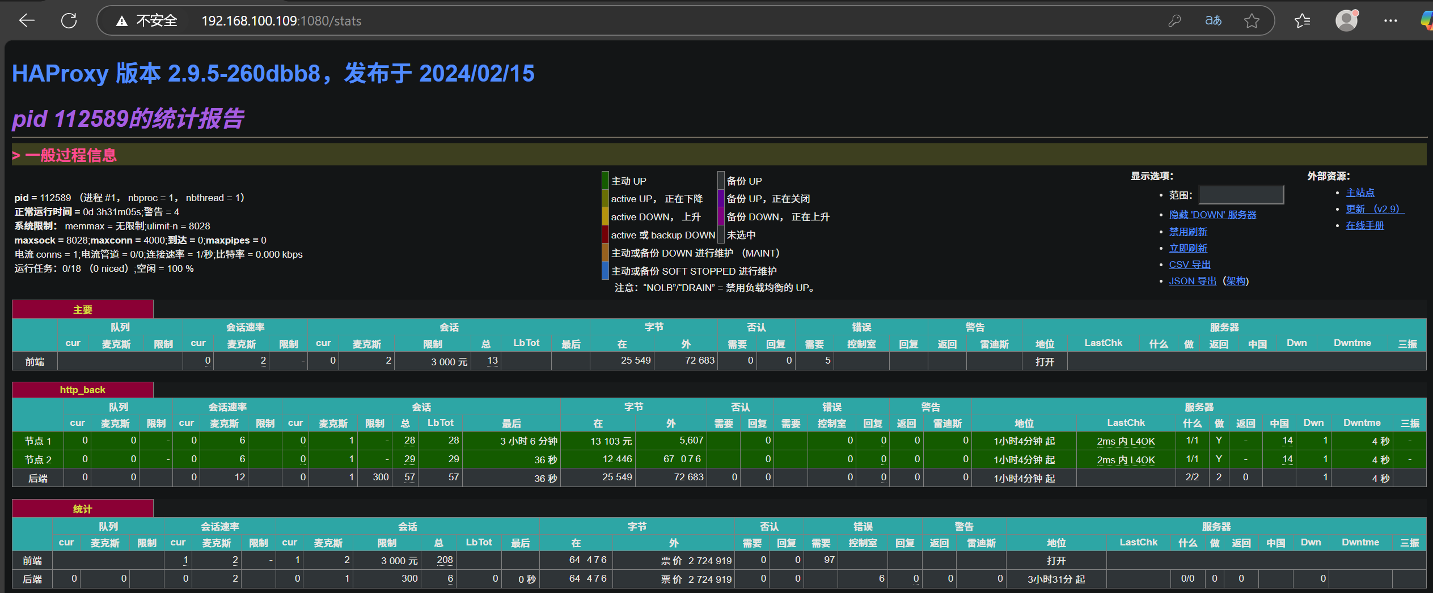1433x593 pixels.
Task: Open the favorites list icon
Action: pos(1303,21)
